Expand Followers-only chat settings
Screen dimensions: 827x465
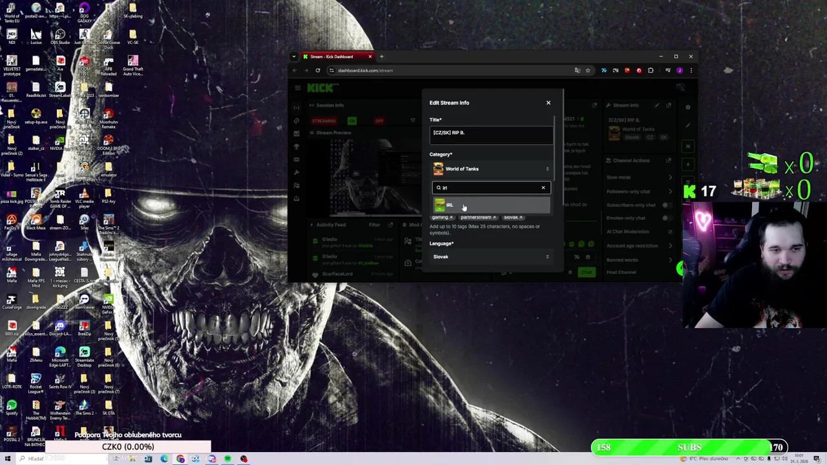point(670,192)
